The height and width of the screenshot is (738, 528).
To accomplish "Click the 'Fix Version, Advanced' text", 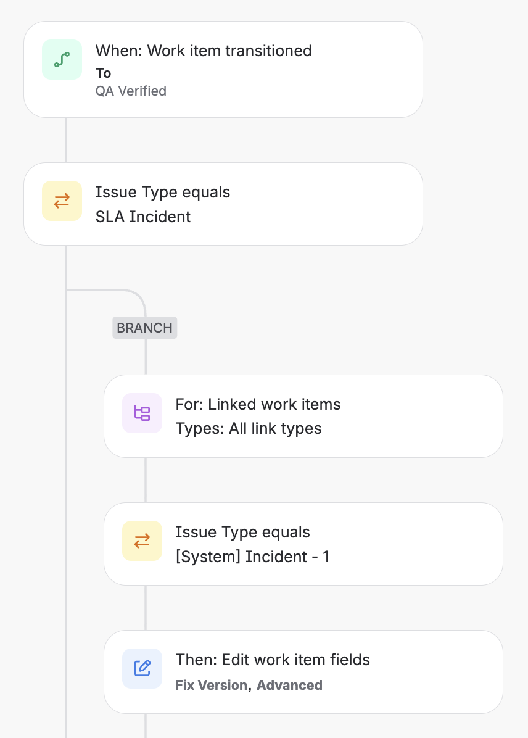I will click(x=249, y=686).
